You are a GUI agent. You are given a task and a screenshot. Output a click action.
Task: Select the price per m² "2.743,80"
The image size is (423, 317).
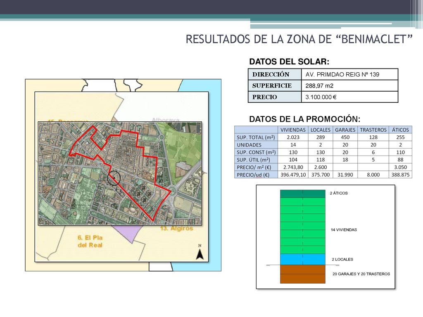[293, 167]
